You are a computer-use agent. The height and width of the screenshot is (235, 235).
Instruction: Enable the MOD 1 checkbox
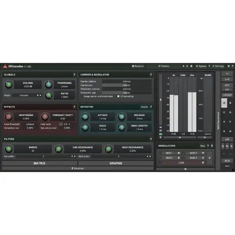(160, 153)
